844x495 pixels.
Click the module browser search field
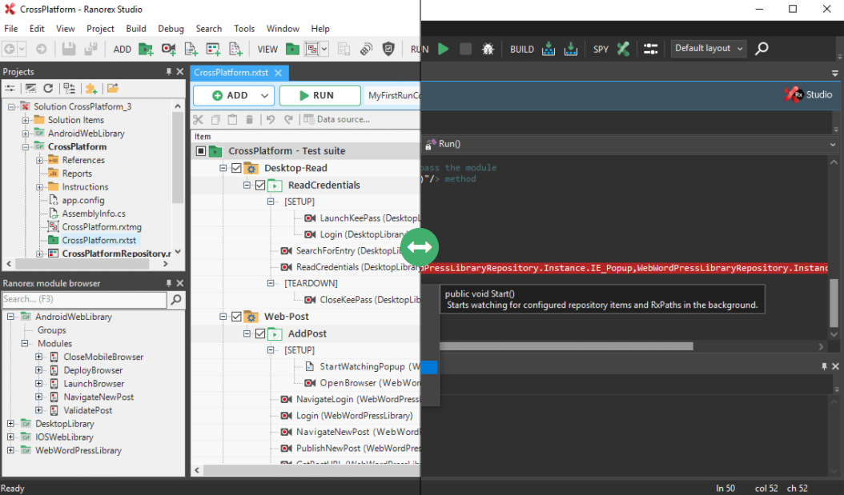(84, 299)
